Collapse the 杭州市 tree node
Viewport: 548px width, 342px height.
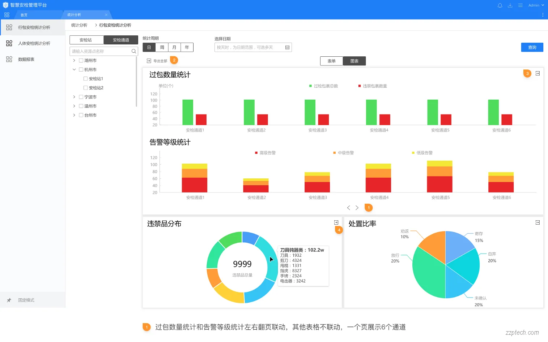[74, 69]
